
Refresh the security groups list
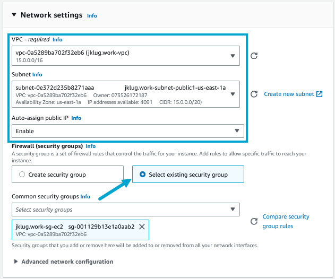[x=254, y=221]
